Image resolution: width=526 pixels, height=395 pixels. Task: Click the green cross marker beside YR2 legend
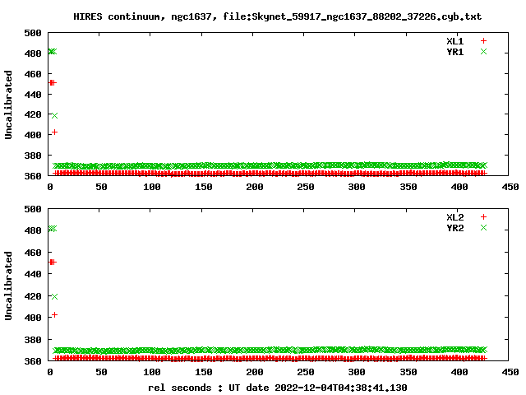tap(483, 228)
